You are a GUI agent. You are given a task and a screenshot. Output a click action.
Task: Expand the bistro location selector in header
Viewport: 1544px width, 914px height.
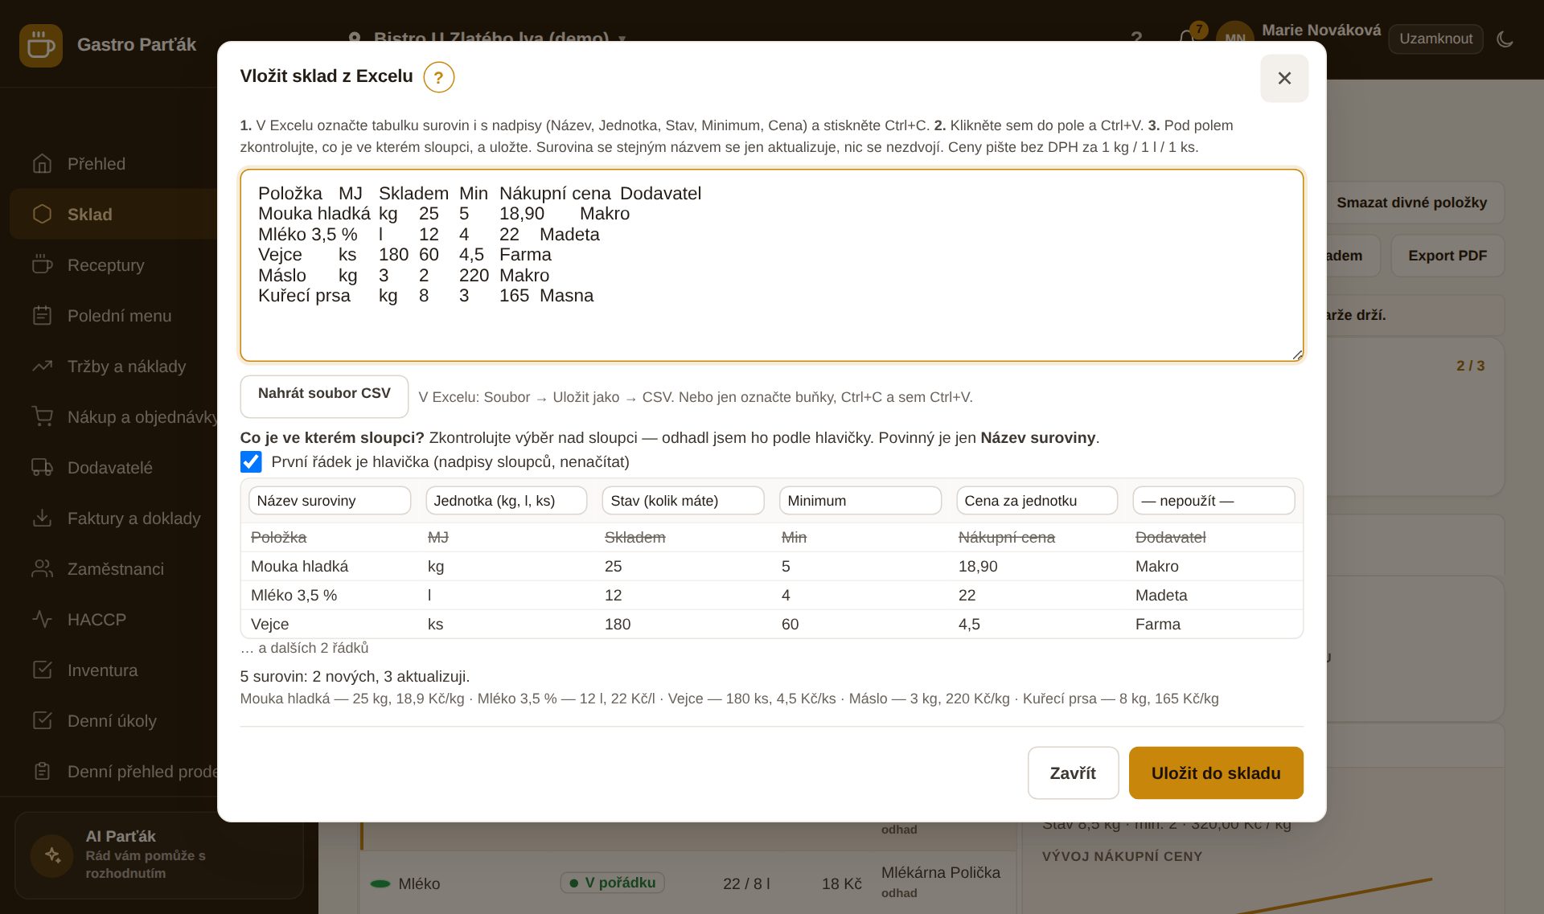[488, 38]
